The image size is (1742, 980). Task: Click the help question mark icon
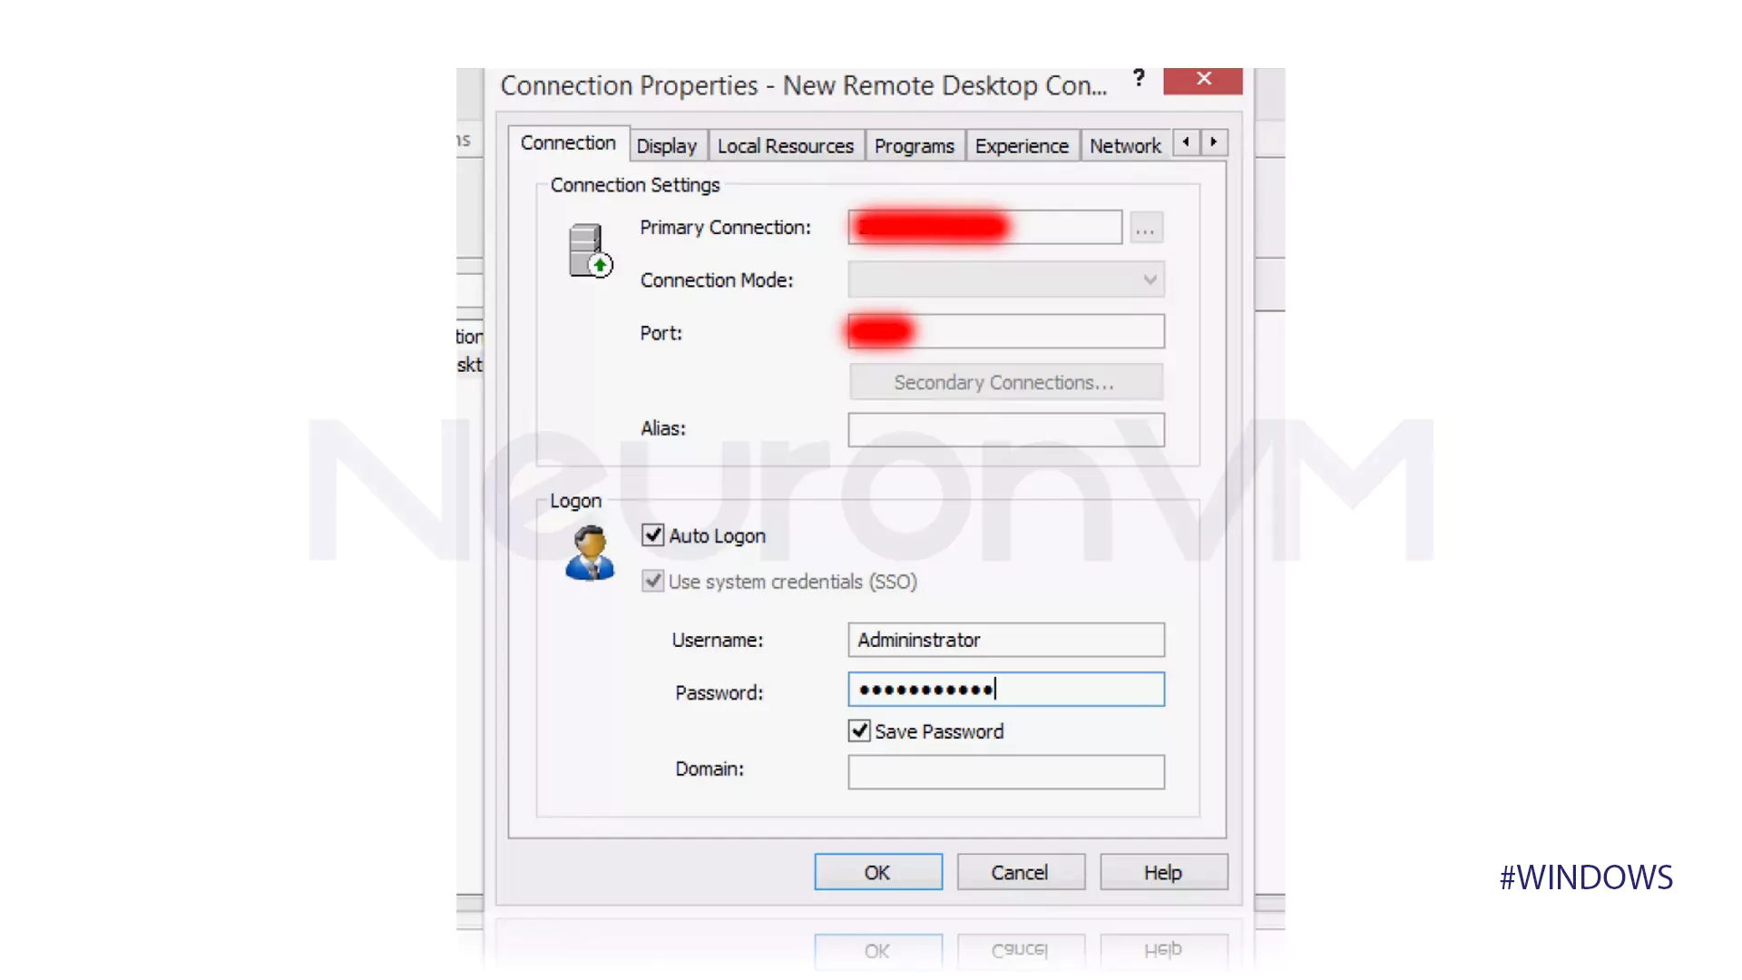1138,80
